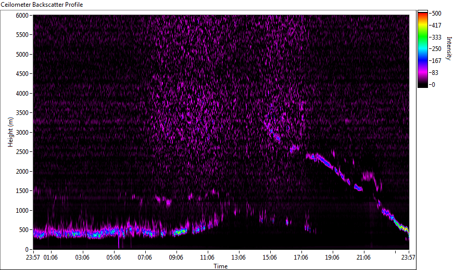Click the Time axis label
Screen dimensions: 454x270
221,266
